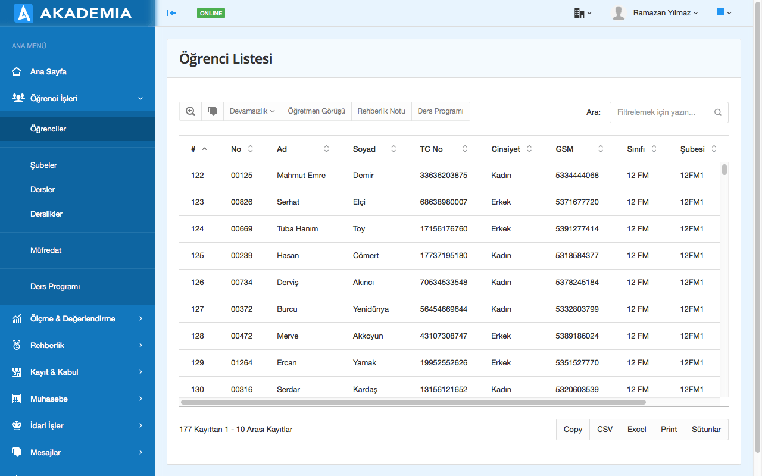Click the Öğretmen Görüşü button

point(316,111)
